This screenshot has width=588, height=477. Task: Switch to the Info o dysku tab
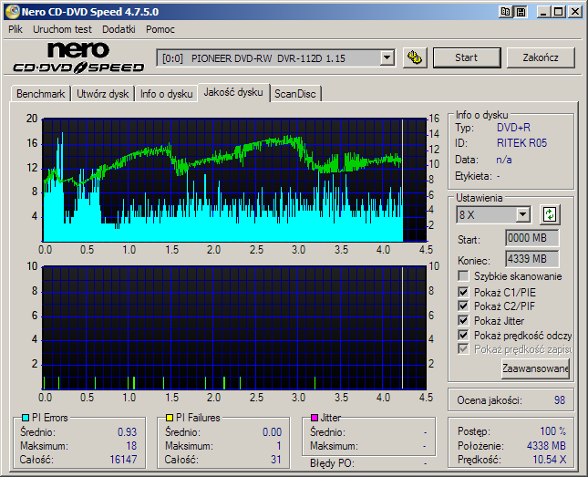pyautogui.click(x=167, y=94)
